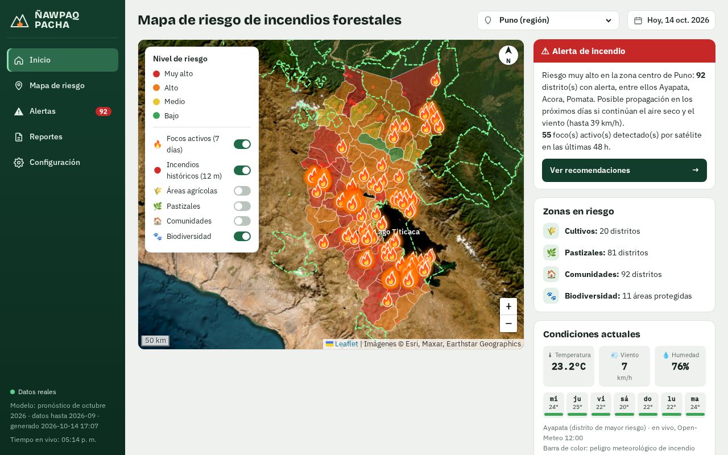
Task: Disable the Biodiversidad layer toggle
Action: click(x=242, y=236)
